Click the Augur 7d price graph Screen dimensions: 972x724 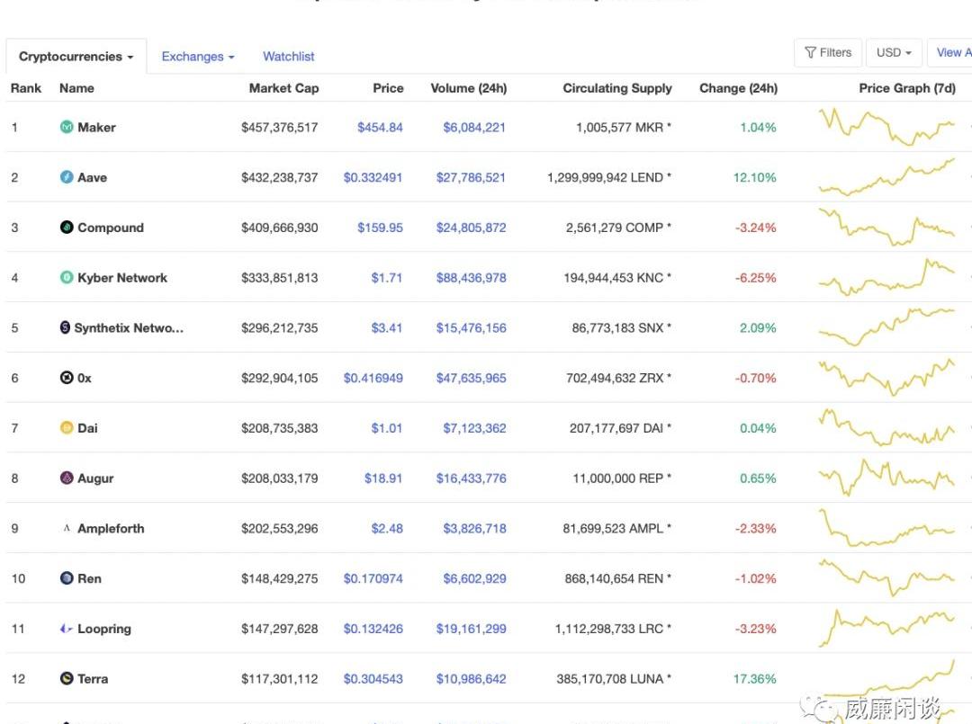[887, 478]
